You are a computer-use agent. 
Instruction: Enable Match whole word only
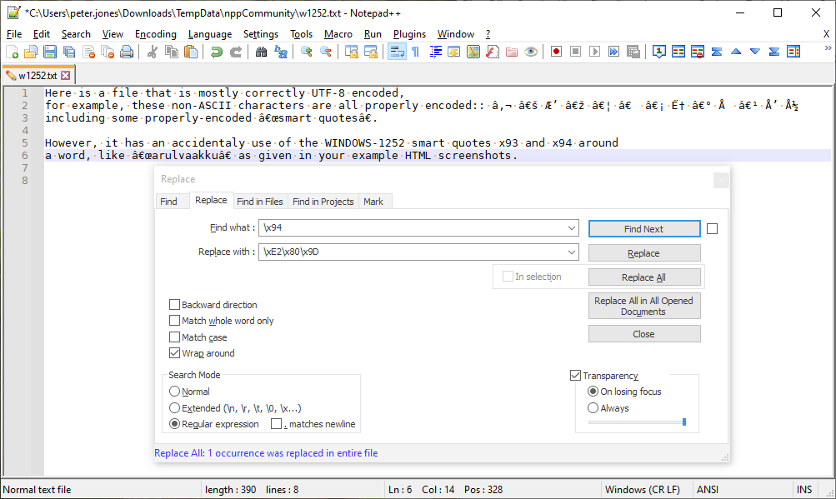174,321
